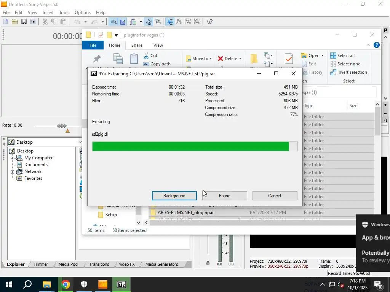Viewport: 390px width, 292px height.
Task: Pause the extraction
Action: [x=225, y=196]
